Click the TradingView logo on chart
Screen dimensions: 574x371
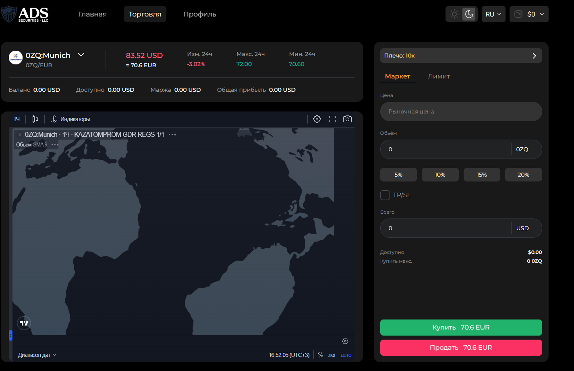[x=24, y=323]
